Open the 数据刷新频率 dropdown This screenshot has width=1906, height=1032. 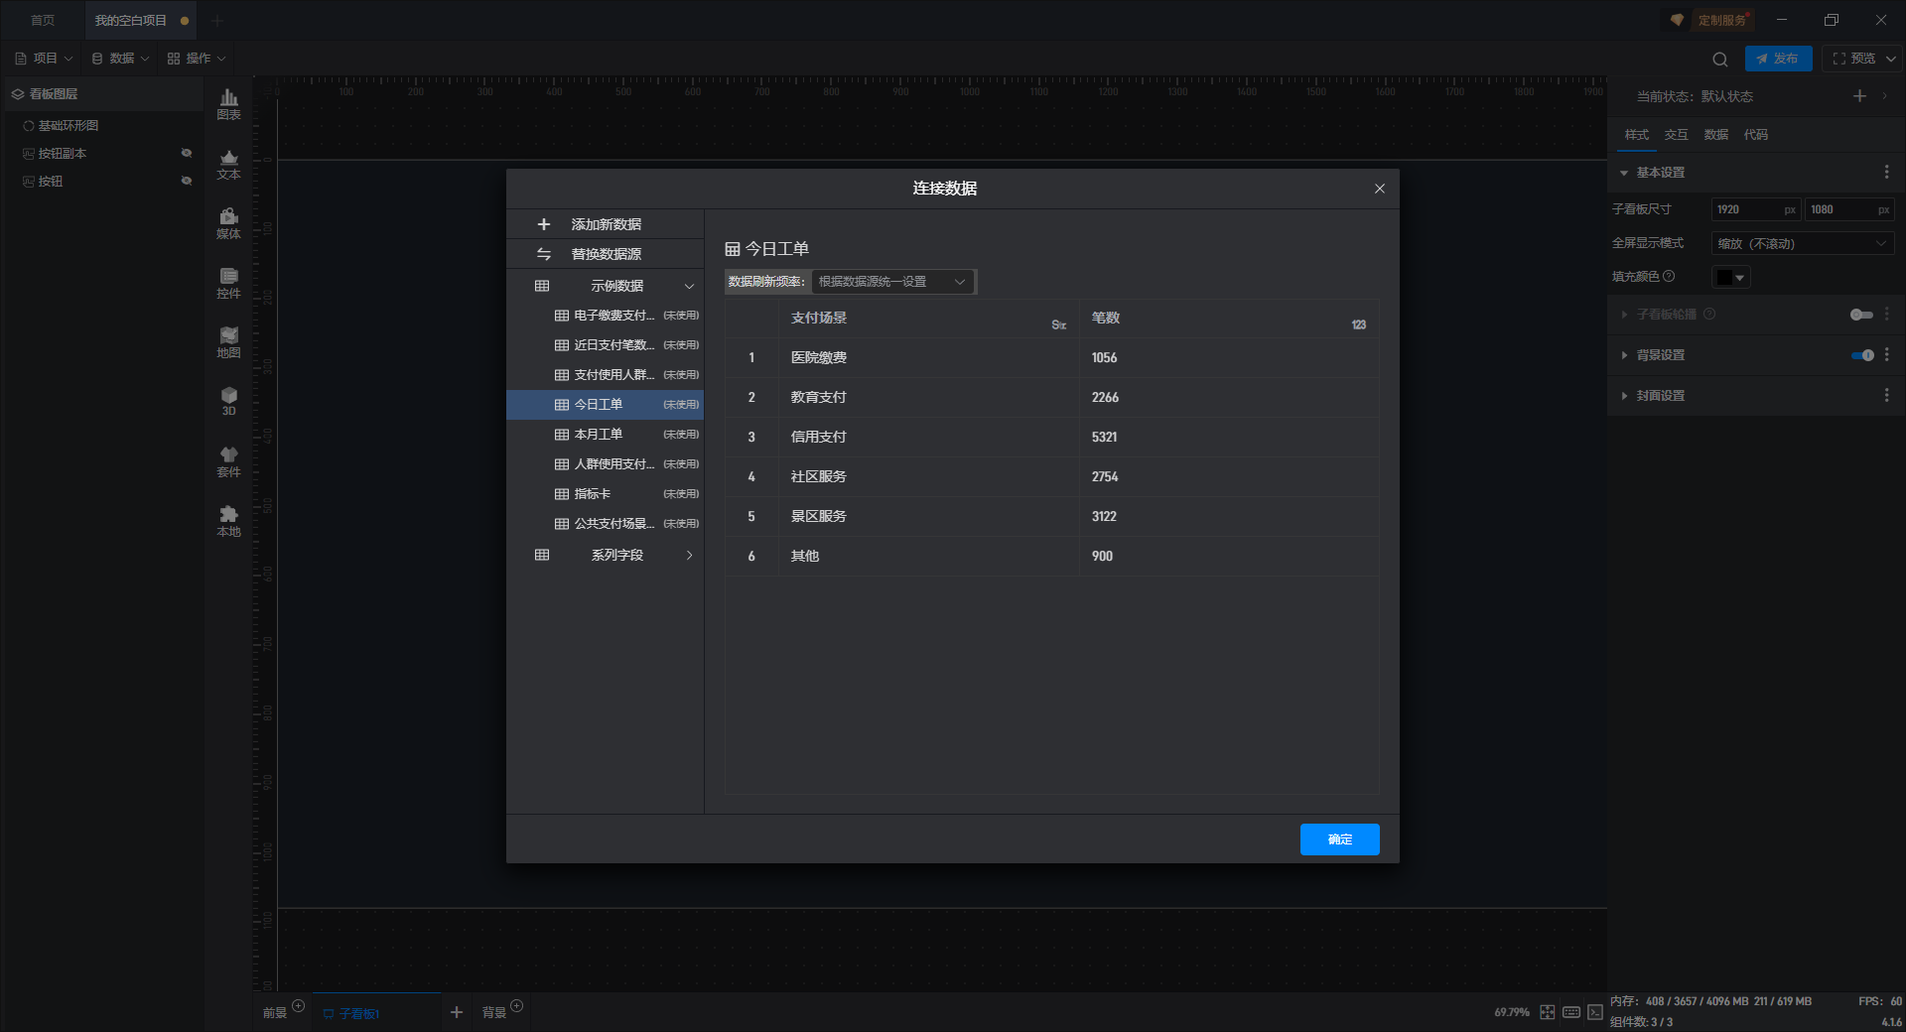[x=892, y=282]
